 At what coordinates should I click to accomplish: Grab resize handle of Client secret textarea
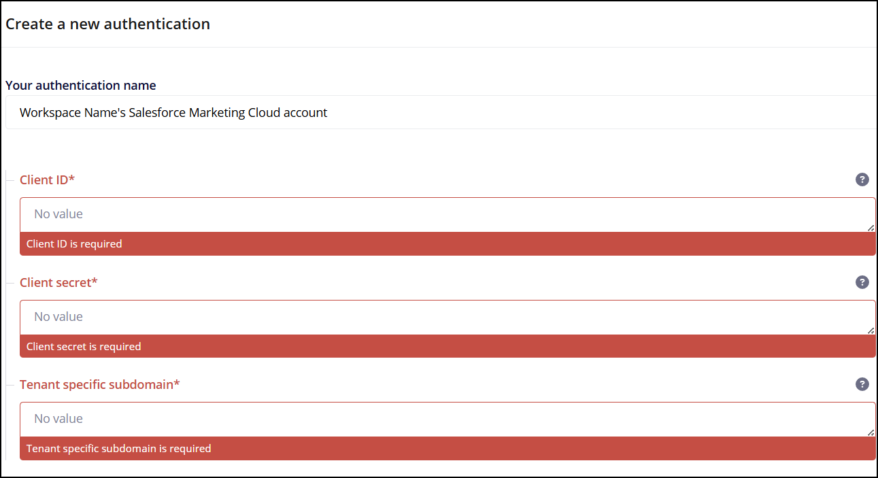(871, 330)
